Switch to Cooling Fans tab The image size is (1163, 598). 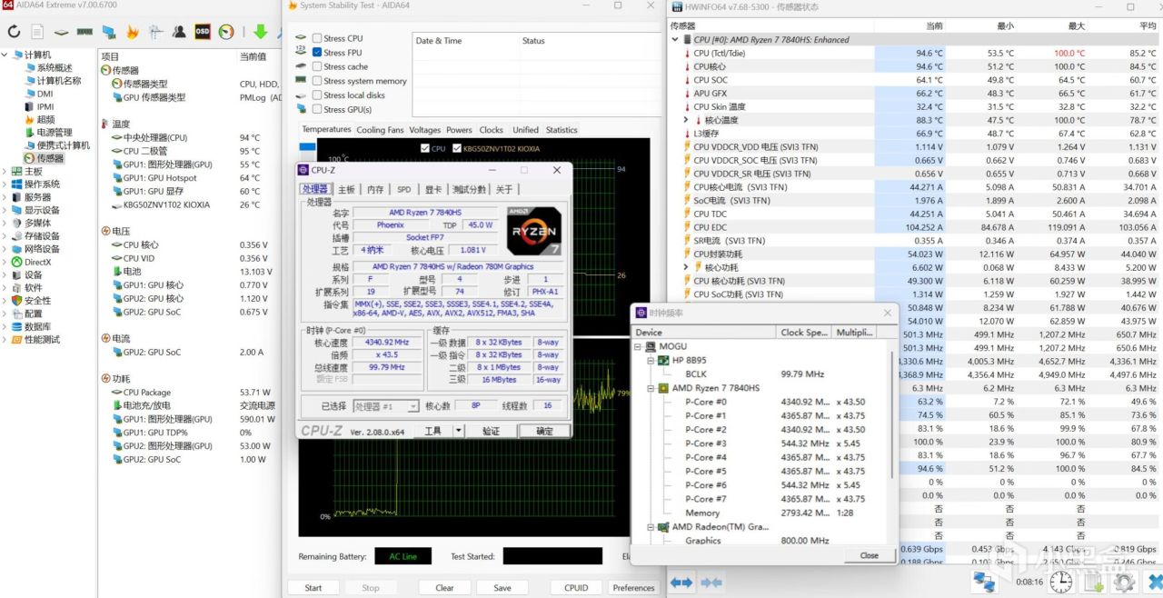(380, 130)
